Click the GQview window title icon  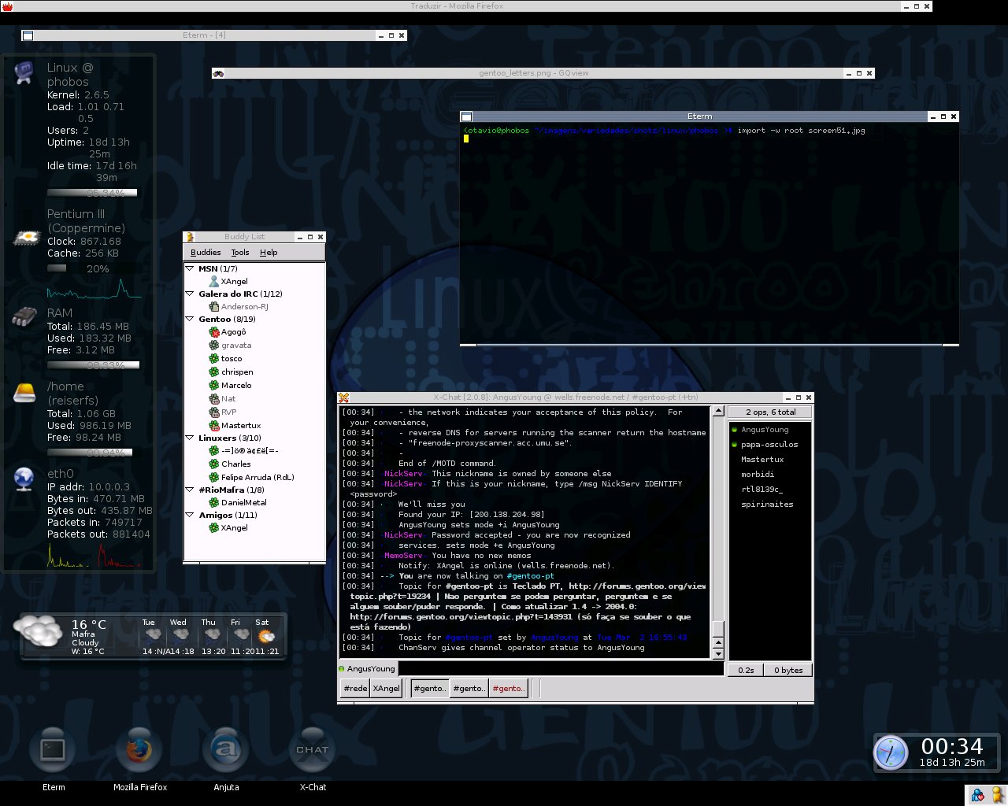point(218,73)
